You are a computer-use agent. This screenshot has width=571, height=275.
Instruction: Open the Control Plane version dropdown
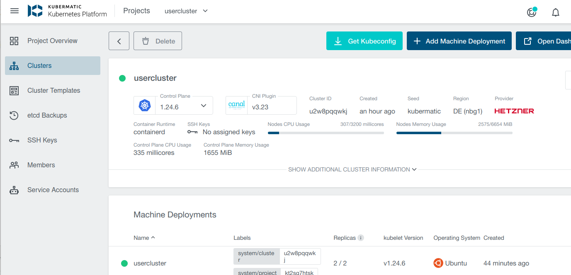204,106
